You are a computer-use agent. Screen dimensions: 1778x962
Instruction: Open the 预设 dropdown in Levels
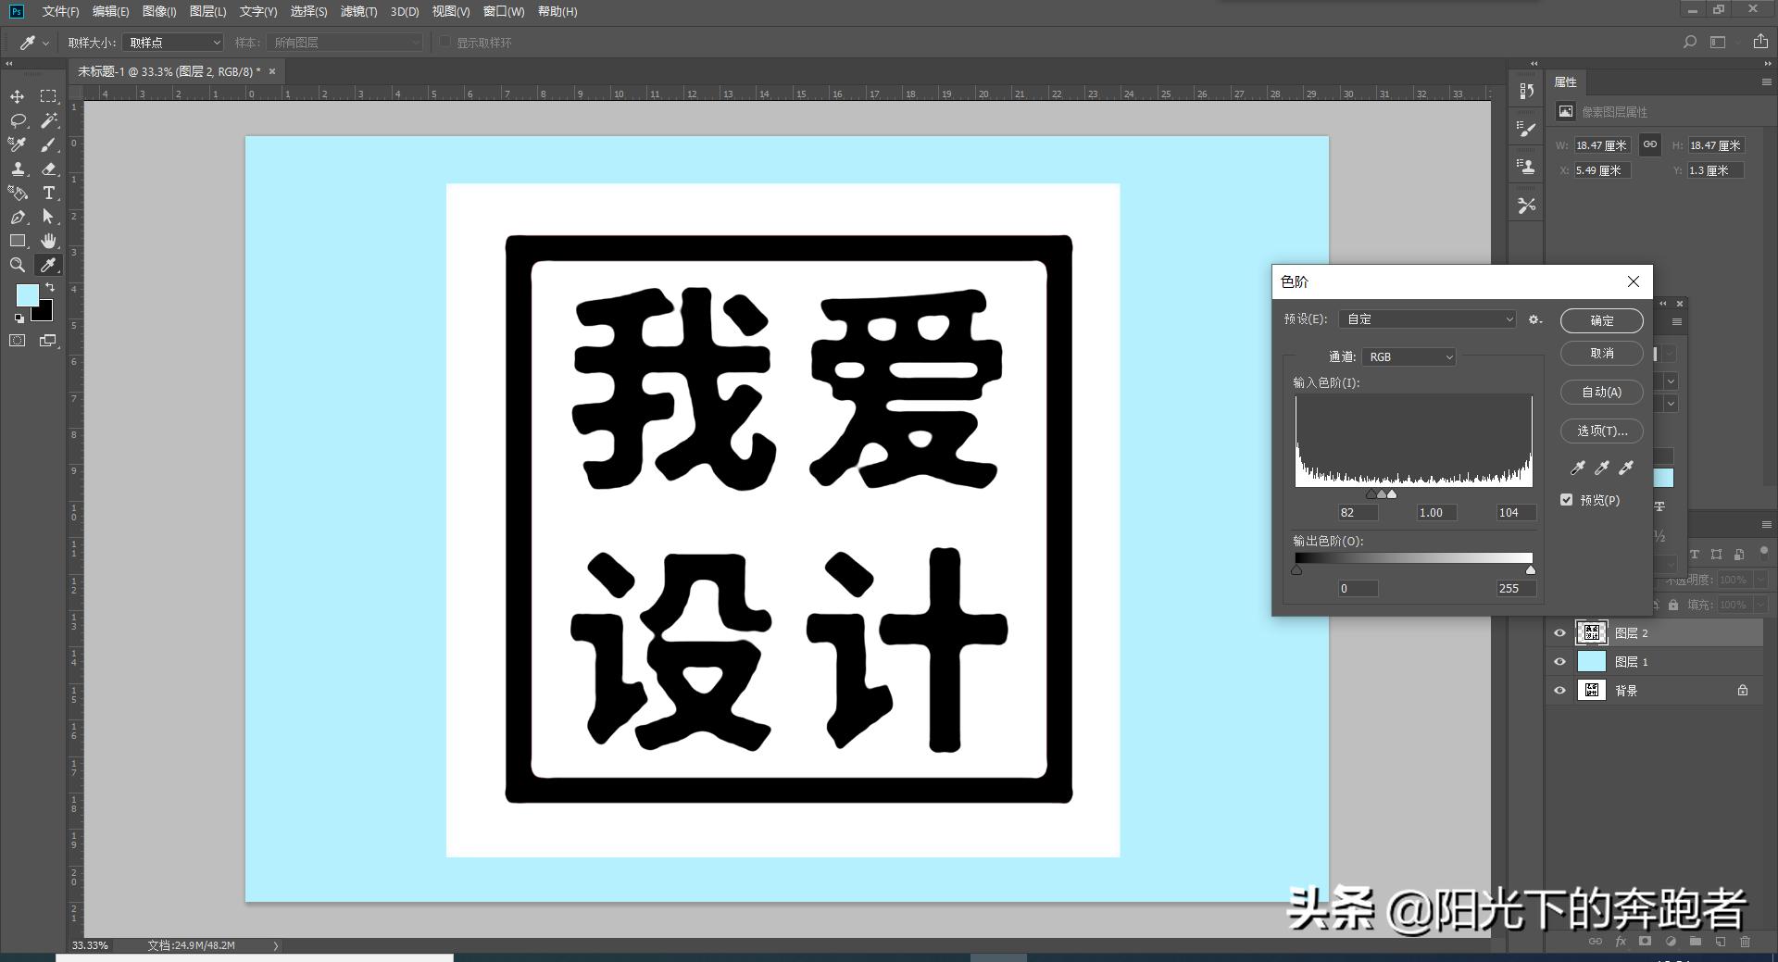pyautogui.click(x=1426, y=319)
